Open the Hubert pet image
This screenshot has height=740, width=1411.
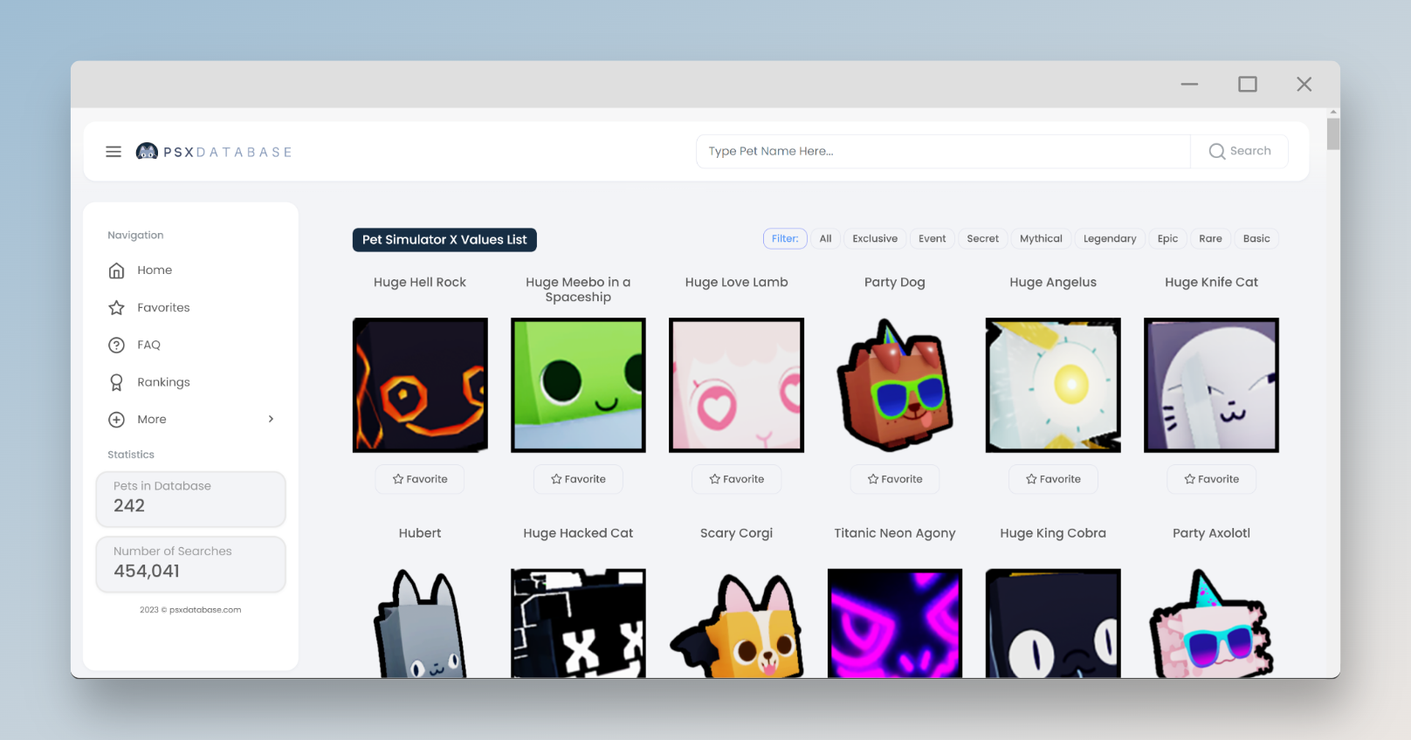[420, 623]
